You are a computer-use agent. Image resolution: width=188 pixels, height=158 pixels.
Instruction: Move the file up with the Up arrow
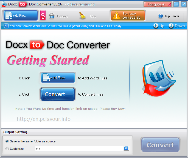(x=159, y=26)
